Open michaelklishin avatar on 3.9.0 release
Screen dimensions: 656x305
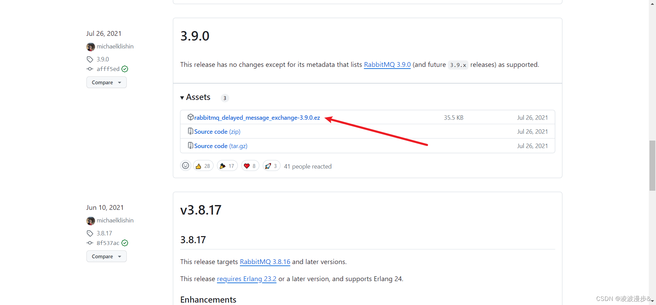[x=91, y=47]
